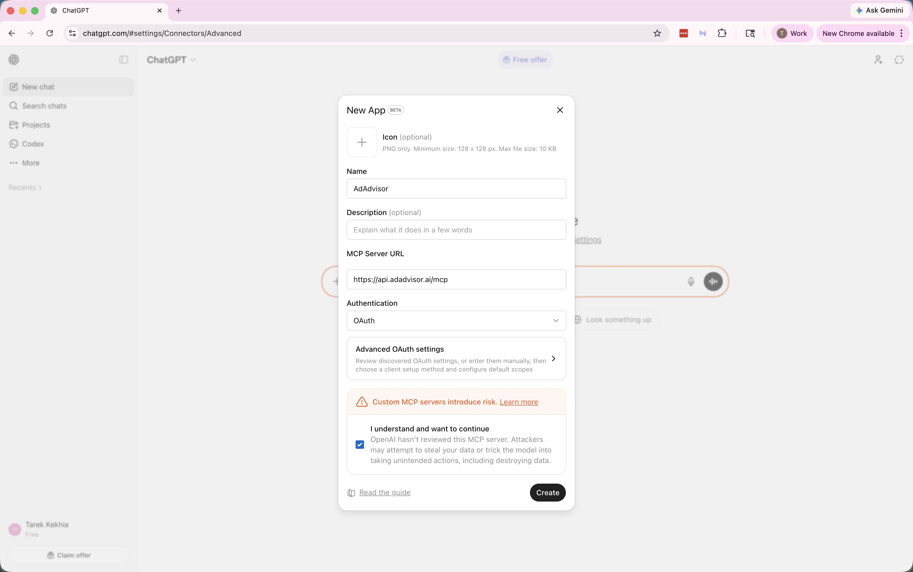Click the guide book icon
913x572 pixels.
351,493
